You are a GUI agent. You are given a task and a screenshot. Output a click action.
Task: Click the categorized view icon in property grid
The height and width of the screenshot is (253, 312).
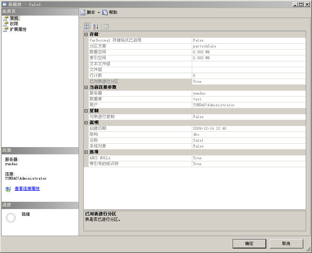[88, 26]
